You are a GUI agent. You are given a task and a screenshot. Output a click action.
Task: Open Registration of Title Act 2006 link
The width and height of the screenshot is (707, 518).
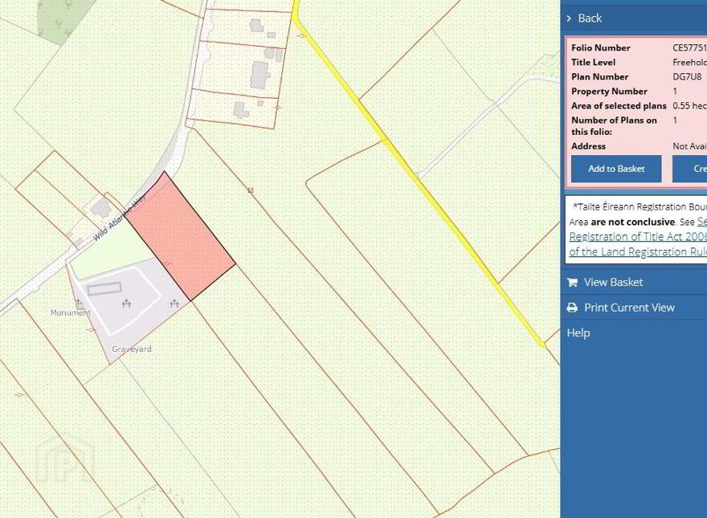click(x=638, y=237)
